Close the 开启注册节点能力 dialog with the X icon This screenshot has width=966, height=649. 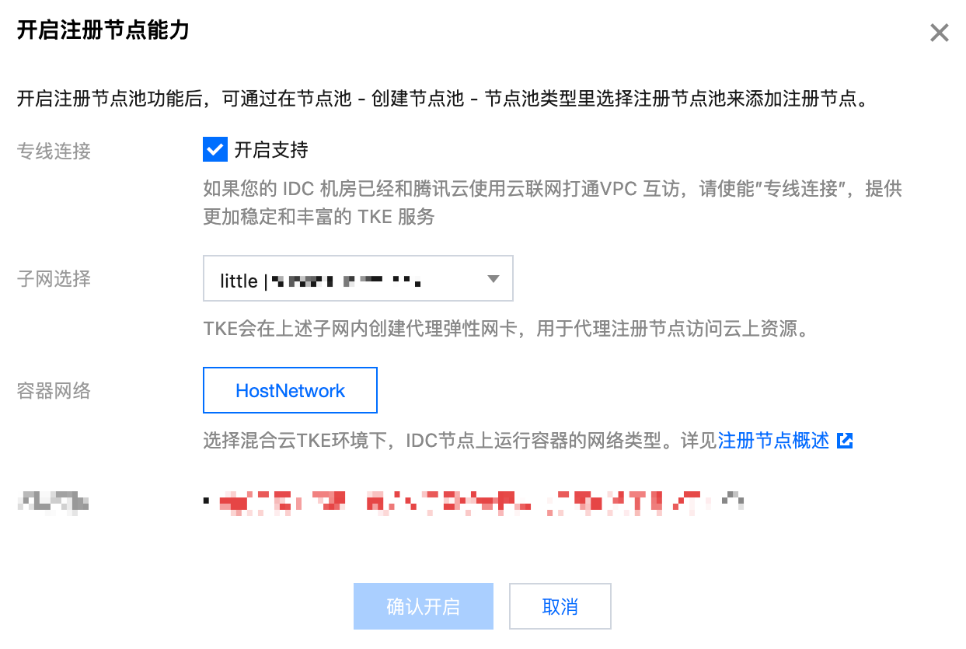click(x=940, y=33)
